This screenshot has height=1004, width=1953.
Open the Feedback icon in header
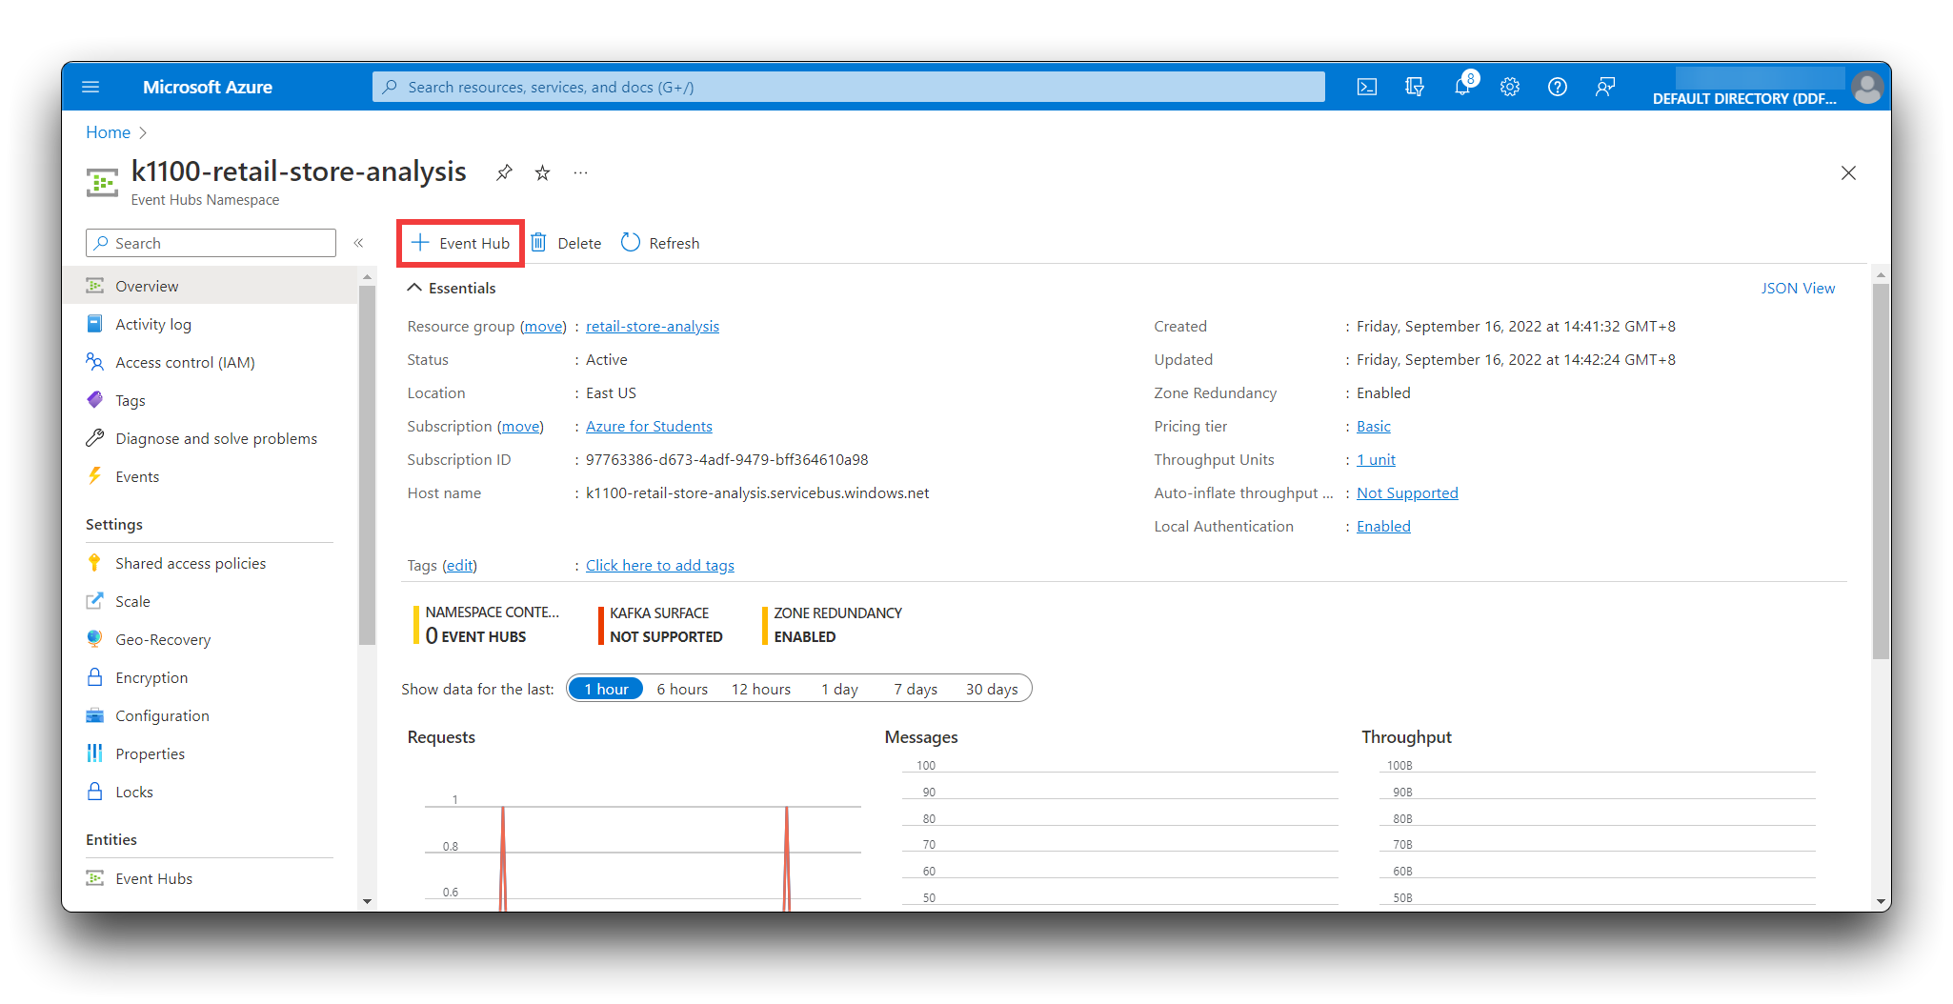[1605, 87]
